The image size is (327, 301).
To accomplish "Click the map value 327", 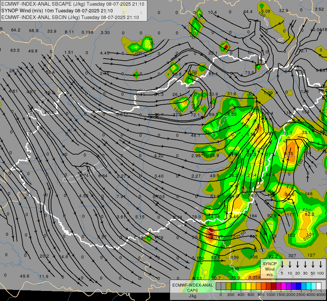I will click(x=292, y=256).
